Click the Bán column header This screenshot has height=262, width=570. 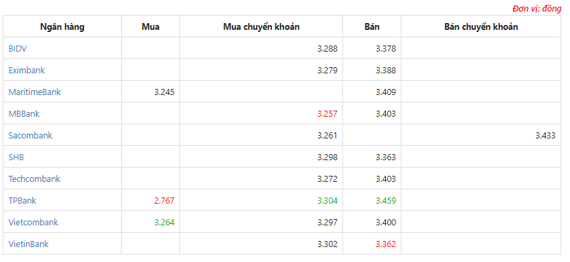(372, 27)
